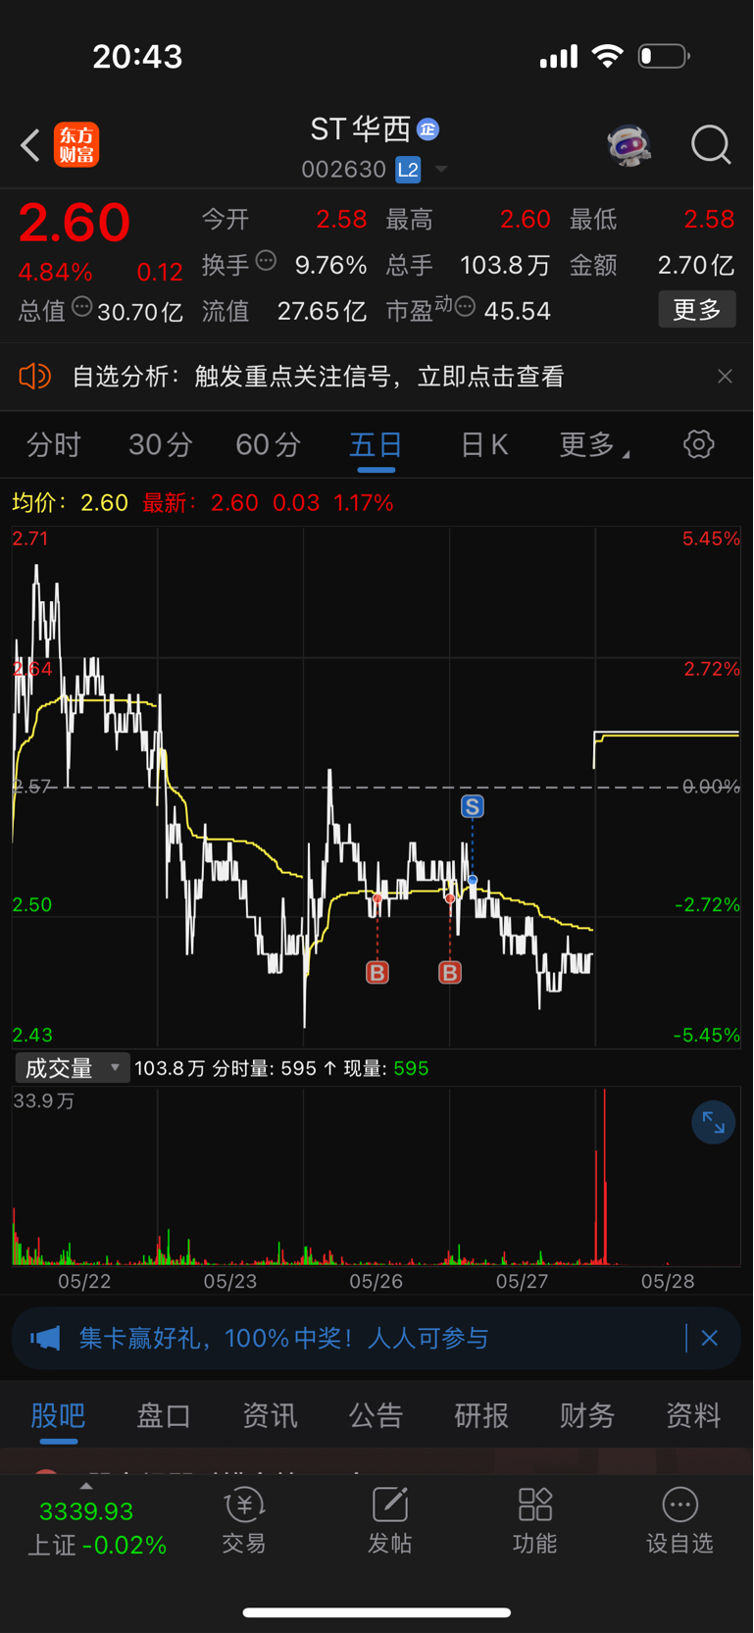This screenshot has height=1633, width=754.
Task: Switch to 资讯 tab
Action: (x=270, y=1415)
